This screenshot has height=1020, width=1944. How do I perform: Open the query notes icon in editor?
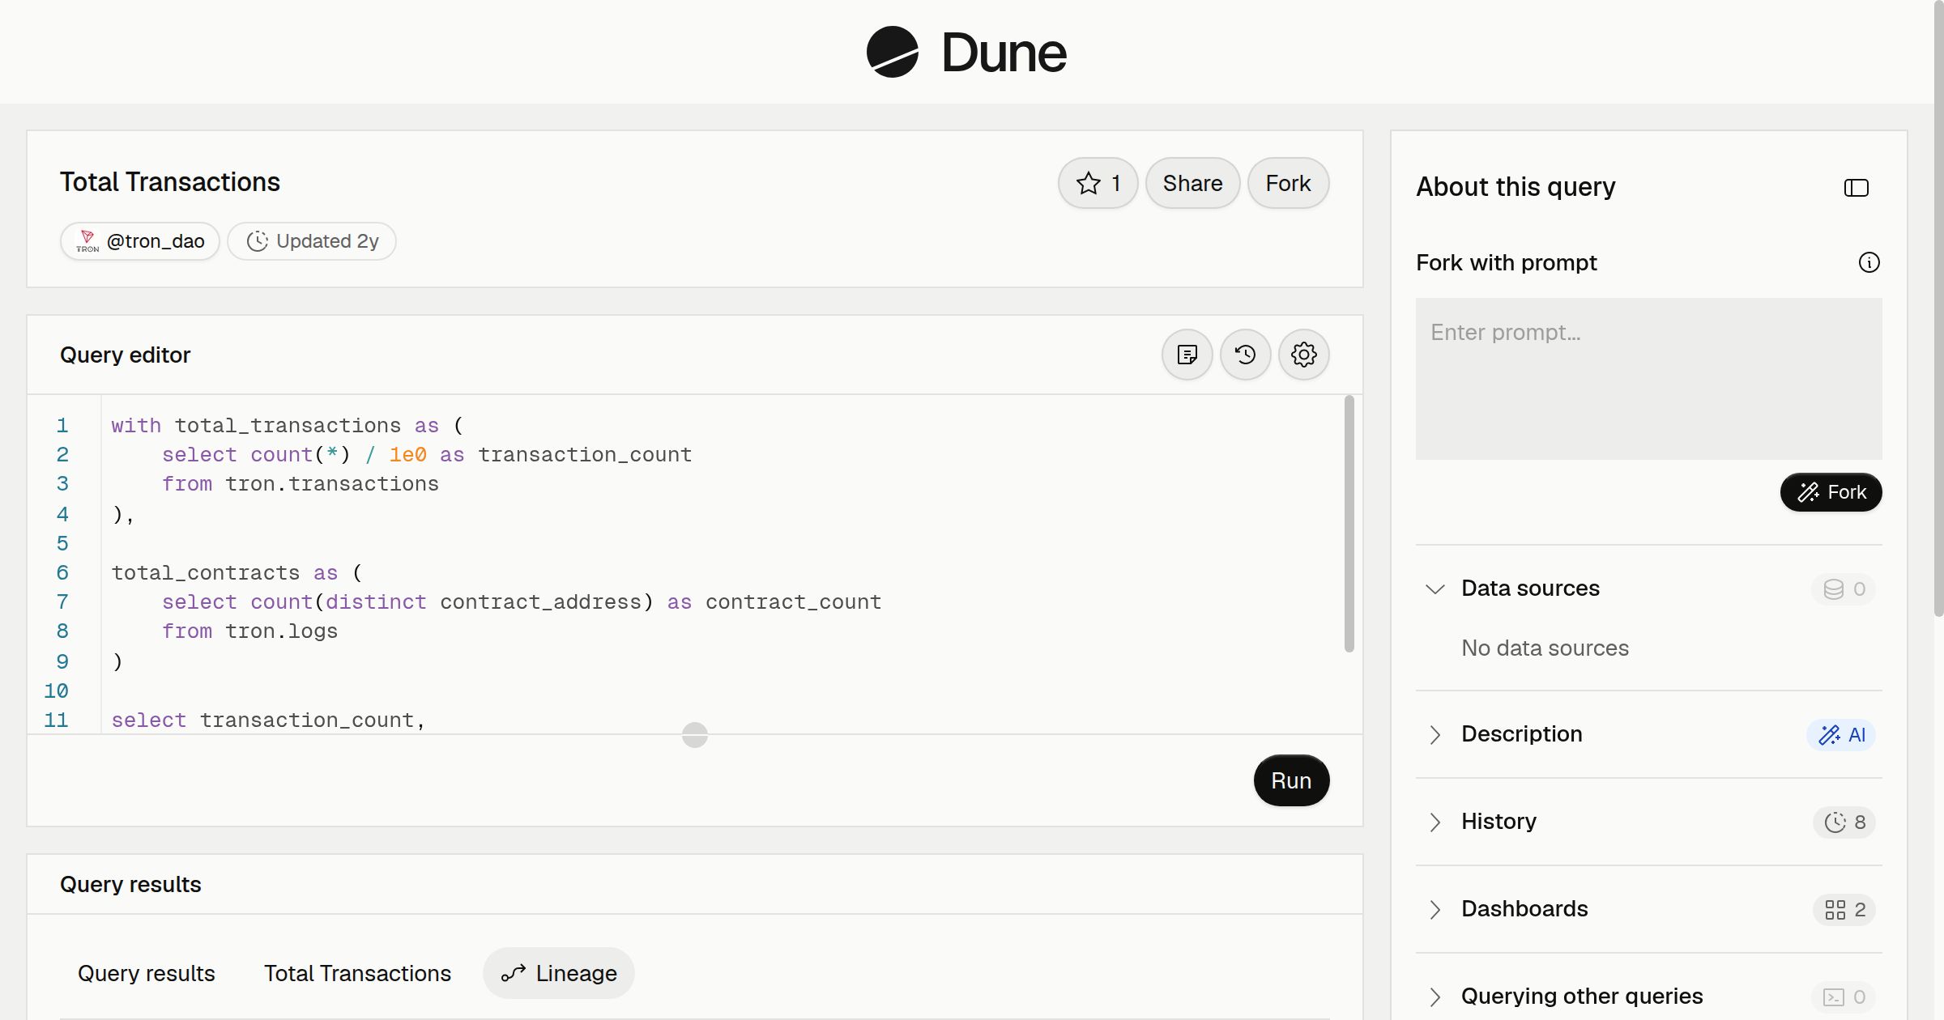1187,355
